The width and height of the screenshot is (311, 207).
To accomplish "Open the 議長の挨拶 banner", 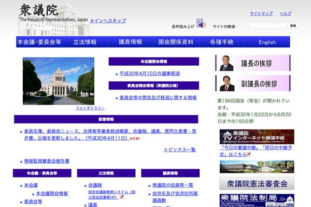I will pos(253,63).
